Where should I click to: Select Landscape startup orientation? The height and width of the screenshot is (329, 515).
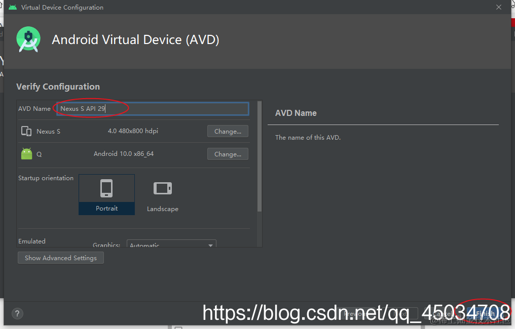[x=163, y=196]
